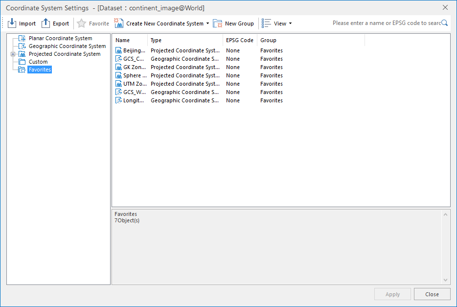Click the search magnifier icon
Screen dimensions: 457x307
pos(444,23)
